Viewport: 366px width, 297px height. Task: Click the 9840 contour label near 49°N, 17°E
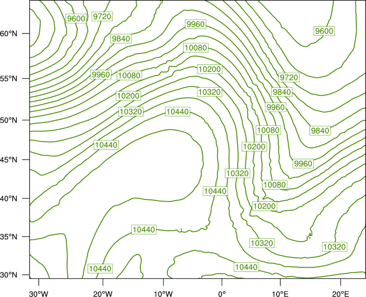(x=320, y=131)
